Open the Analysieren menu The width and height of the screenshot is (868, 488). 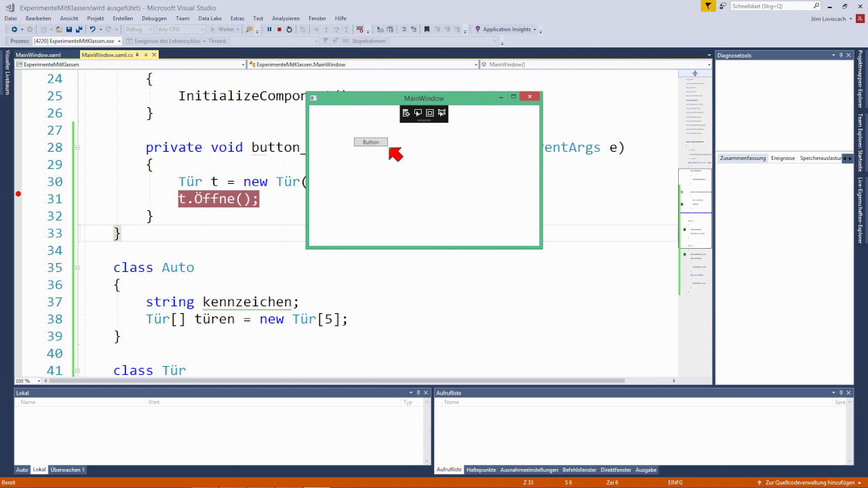[285, 18]
